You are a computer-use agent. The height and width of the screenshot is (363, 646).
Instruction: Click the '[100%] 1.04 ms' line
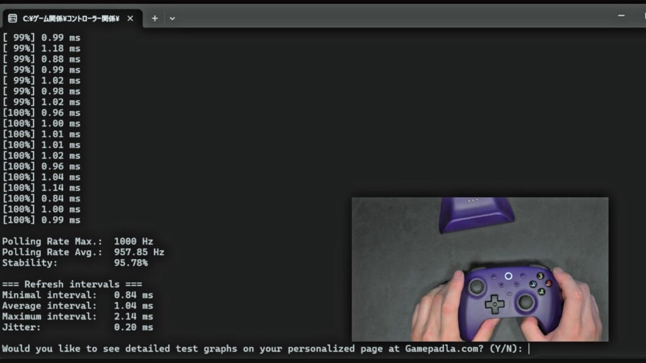click(41, 177)
